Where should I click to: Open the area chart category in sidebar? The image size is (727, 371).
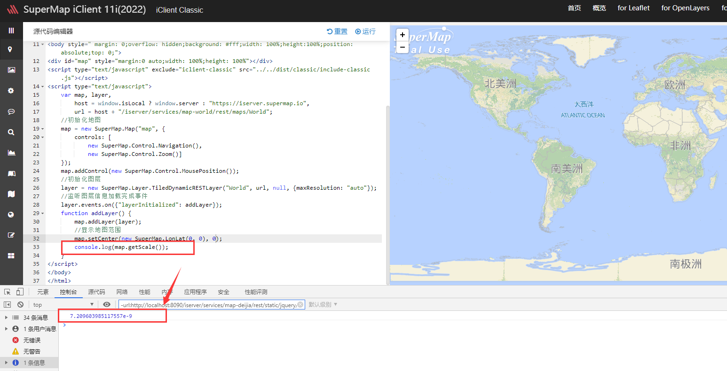(x=11, y=153)
